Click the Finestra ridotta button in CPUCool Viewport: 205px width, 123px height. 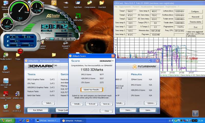(195, 22)
